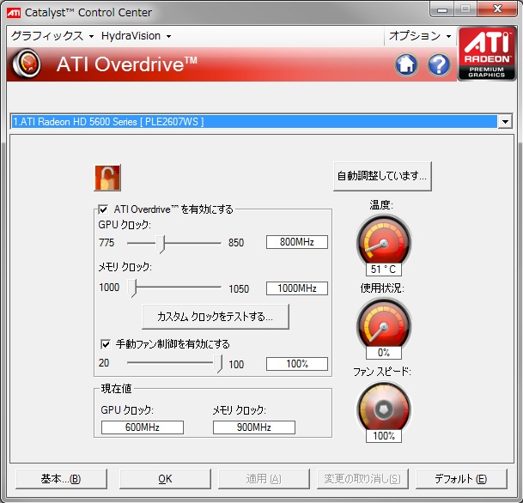
Task: Open the HydraVision menu
Action: pos(136,36)
